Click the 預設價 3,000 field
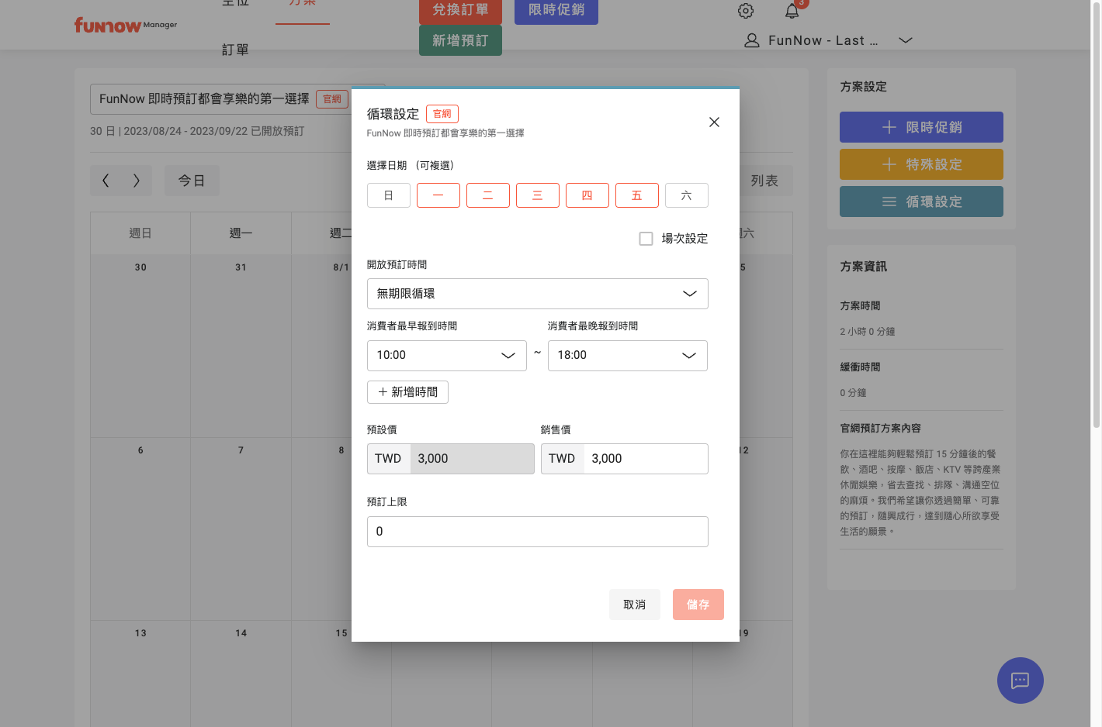1102x727 pixels. coord(451,459)
